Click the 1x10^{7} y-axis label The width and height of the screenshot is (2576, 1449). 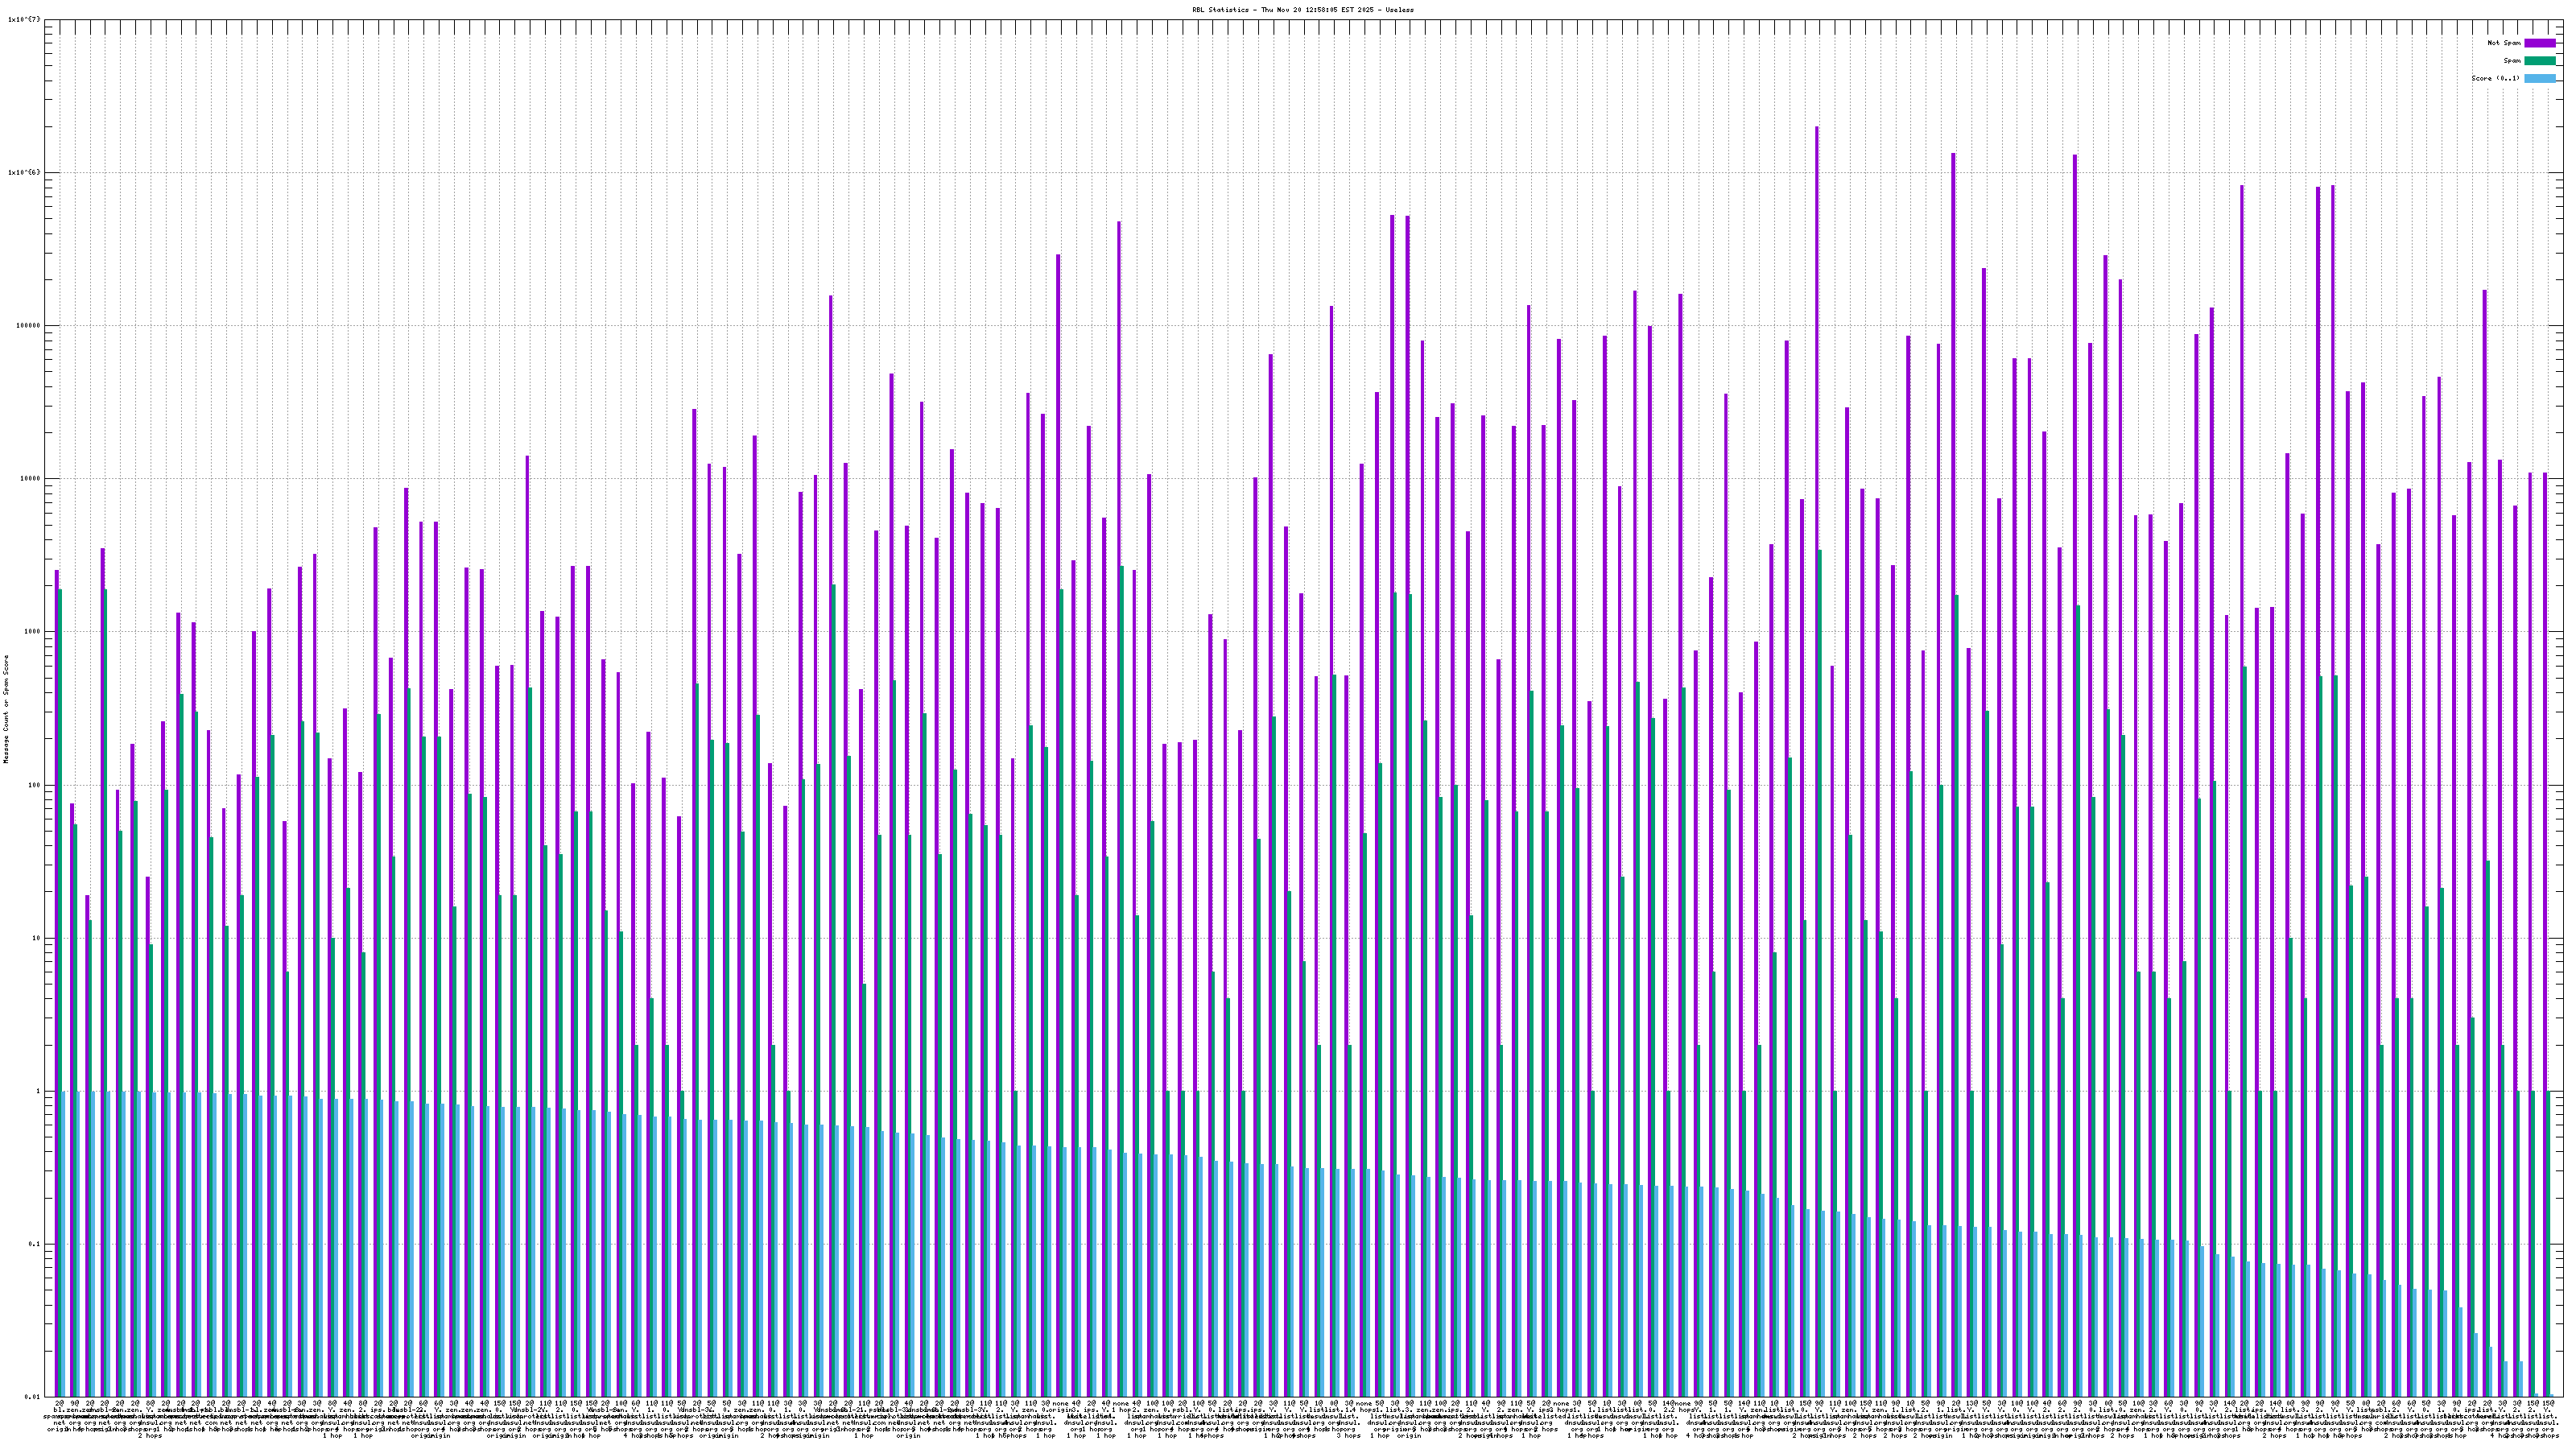pyautogui.click(x=24, y=19)
